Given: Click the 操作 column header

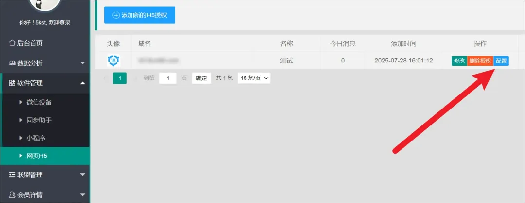Looking at the screenshot, I should click(480, 44).
